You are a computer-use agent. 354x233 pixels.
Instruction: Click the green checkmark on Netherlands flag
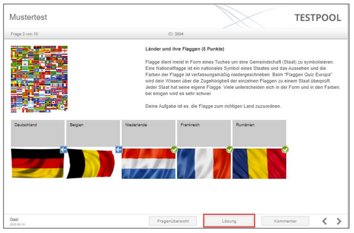tap(174, 150)
